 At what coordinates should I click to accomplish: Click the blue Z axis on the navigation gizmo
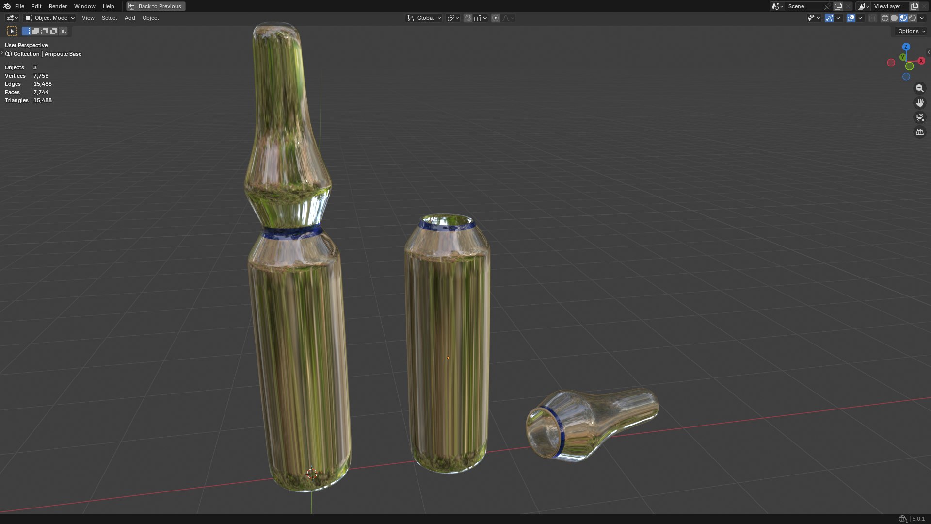click(x=906, y=47)
